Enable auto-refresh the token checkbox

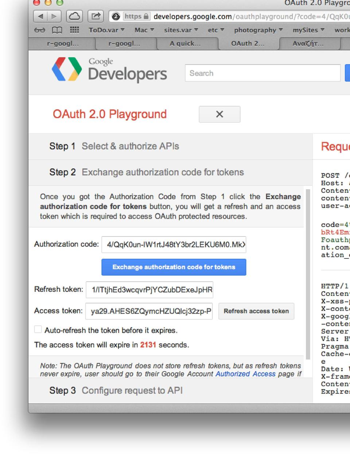coord(38,330)
